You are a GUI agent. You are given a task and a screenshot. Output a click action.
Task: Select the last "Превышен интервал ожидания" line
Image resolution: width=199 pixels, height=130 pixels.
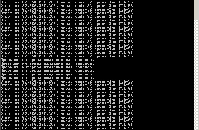[x=47, y=78]
